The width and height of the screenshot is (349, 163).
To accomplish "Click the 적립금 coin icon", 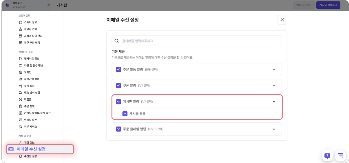I will tap(21, 99).
